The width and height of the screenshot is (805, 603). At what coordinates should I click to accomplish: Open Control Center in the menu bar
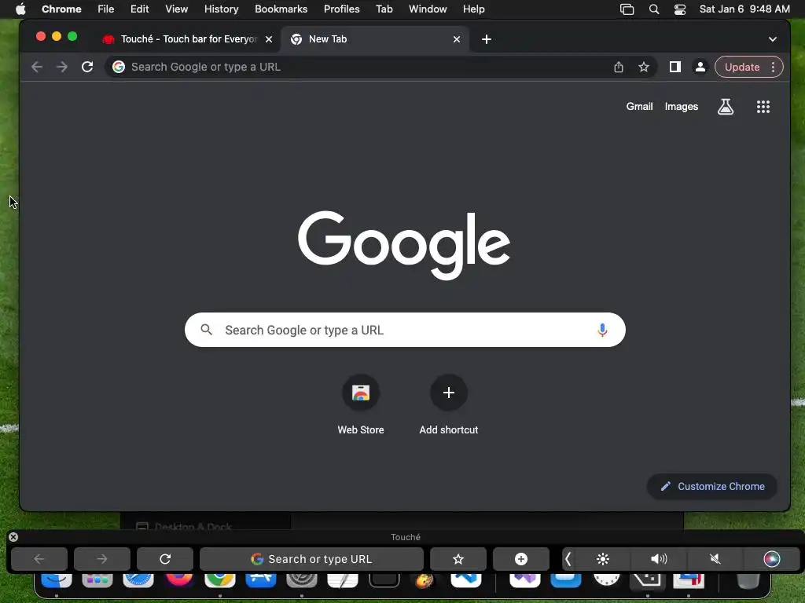click(x=680, y=9)
